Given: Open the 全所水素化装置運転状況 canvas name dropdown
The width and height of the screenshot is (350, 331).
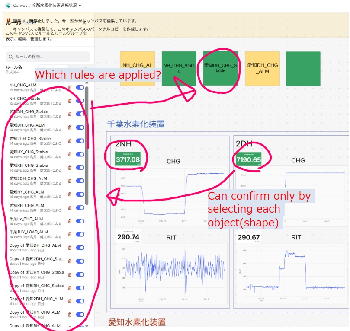Looking at the screenshot, I should [57, 5].
